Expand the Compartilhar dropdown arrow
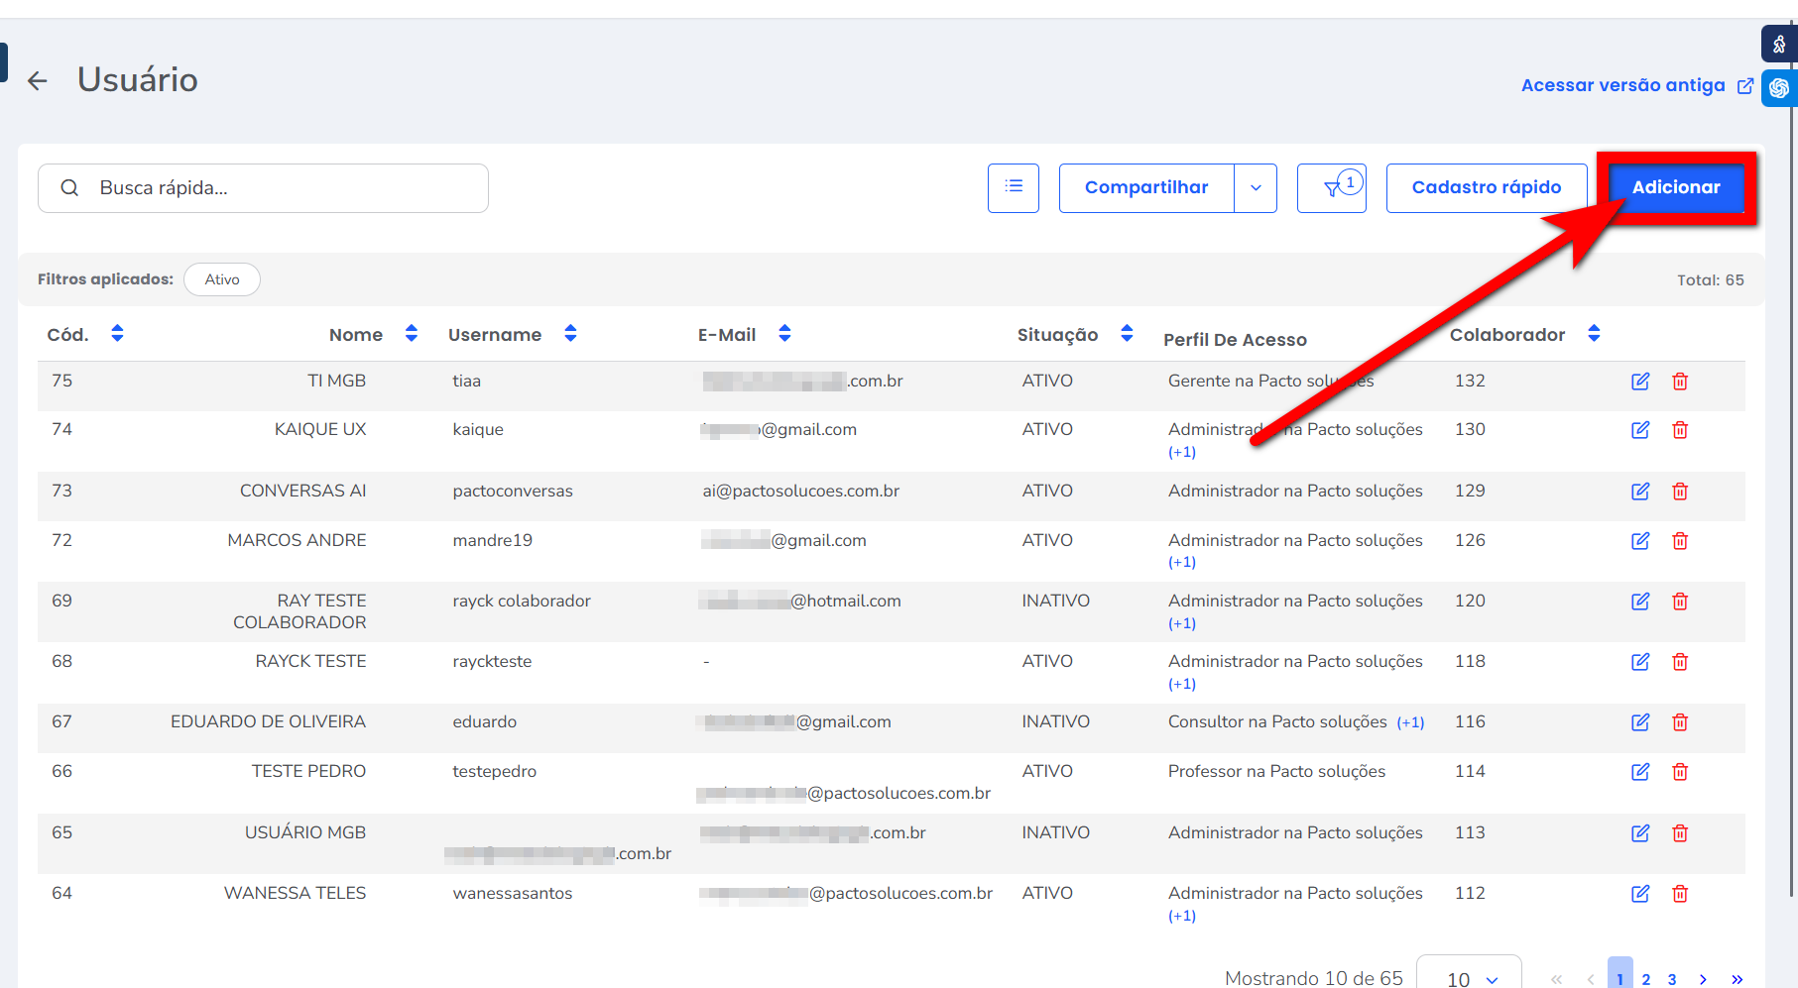Screen dimensions: 1798x988 point(1256,187)
